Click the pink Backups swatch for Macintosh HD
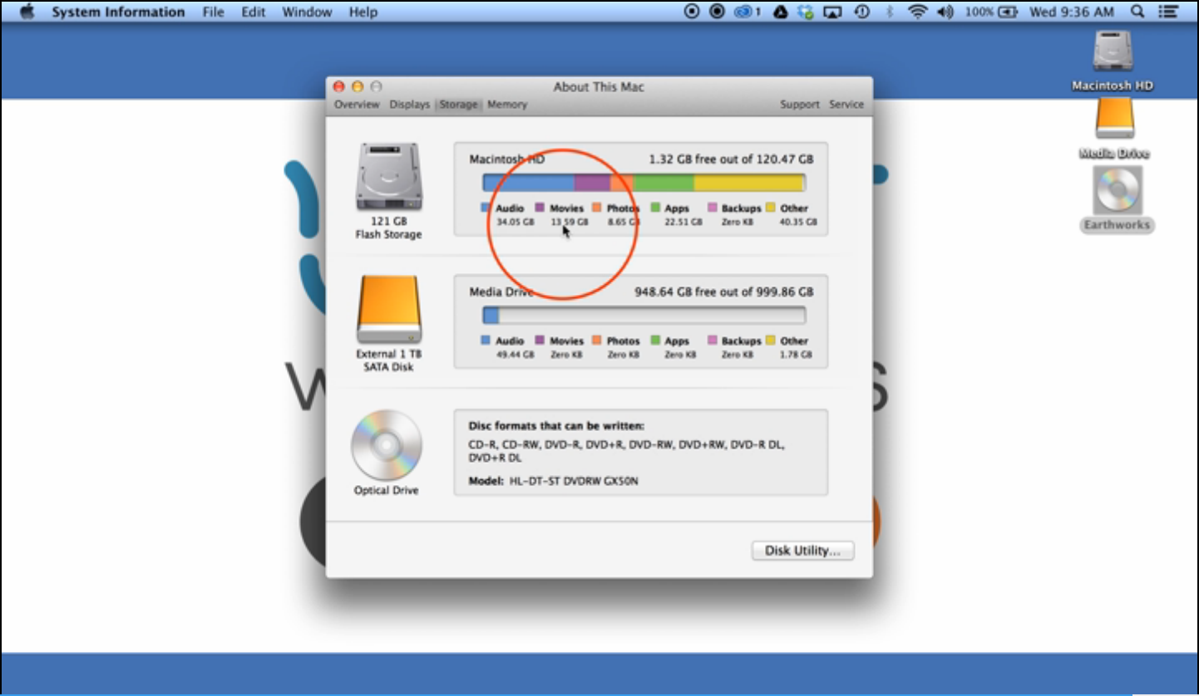The image size is (1199, 696). coord(713,208)
